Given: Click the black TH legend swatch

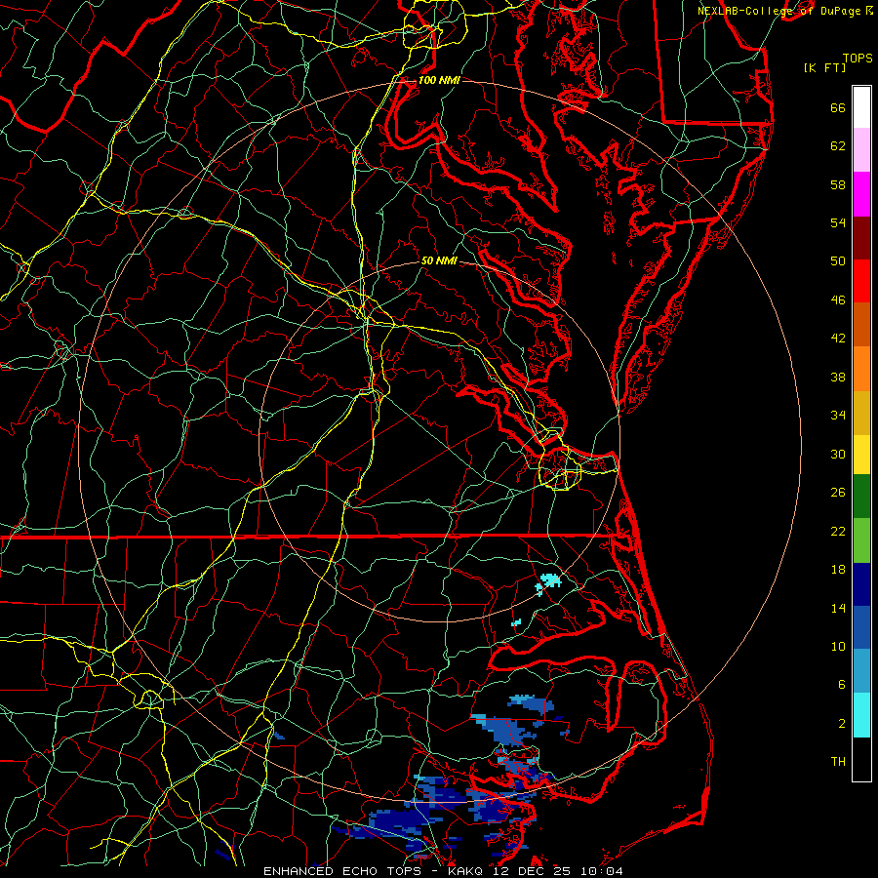Looking at the screenshot, I should click(861, 759).
